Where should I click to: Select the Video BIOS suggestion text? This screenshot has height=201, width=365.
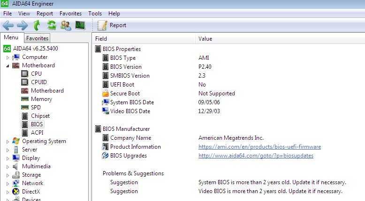click(x=270, y=191)
